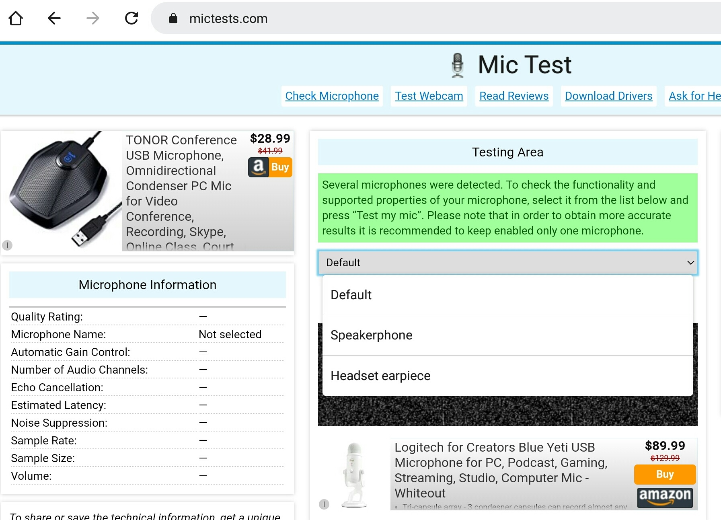Reload the page with refresh icon
Viewport: 721px width, 520px height.
[131, 18]
